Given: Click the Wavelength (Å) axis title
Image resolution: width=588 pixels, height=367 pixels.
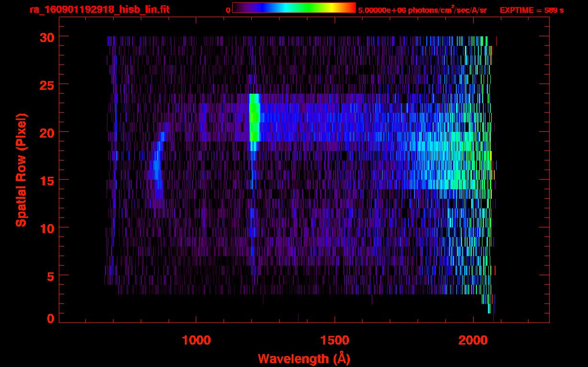Looking at the screenshot, I should click(304, 358).
